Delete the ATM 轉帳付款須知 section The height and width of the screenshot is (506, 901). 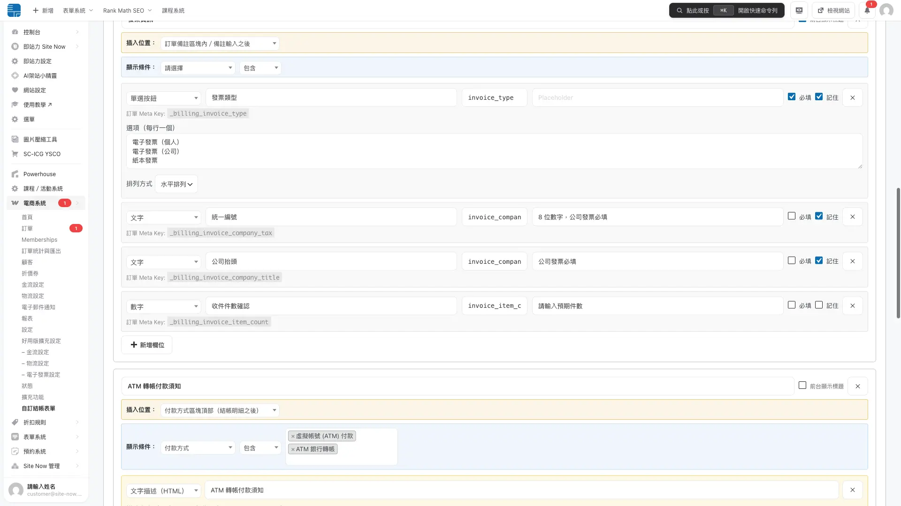[858, 387]
